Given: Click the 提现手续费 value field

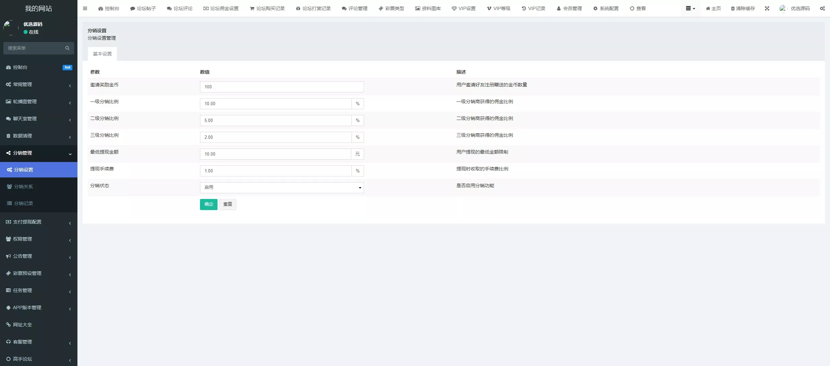Looking at the screenshot, I should coord(275,171).
